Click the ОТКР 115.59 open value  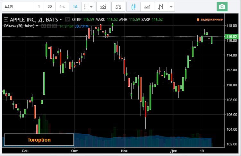pyautogui.click(x=83, y=20)
